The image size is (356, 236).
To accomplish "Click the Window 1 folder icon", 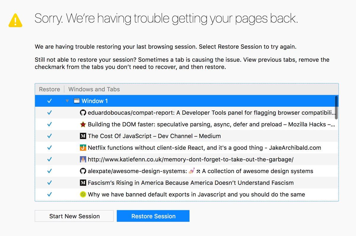I will pos(77,101).
